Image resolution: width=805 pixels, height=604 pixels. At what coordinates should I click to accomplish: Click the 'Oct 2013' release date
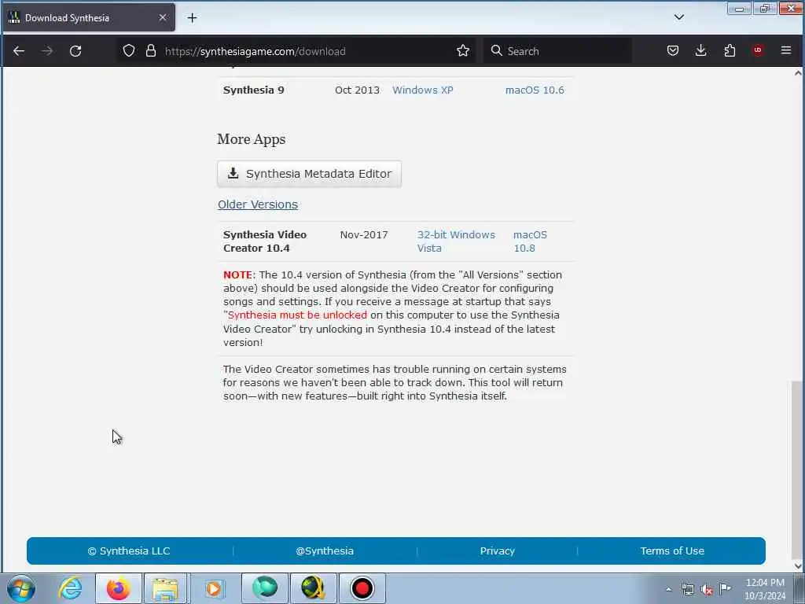pyautogui.click(x=358, y=90)
